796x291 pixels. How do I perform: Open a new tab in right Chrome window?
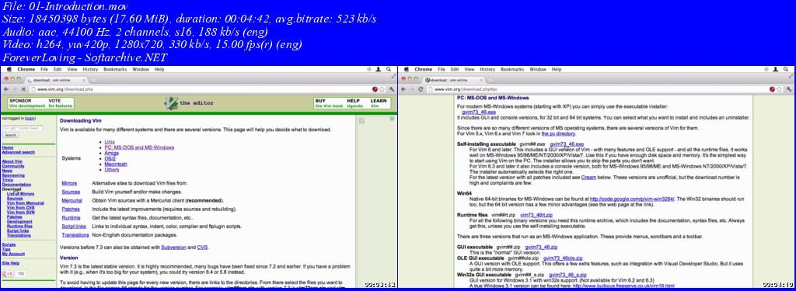[x=491, y=80]
